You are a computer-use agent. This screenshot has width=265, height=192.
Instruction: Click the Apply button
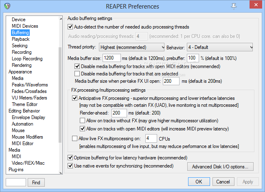click(x=248, y=182)
